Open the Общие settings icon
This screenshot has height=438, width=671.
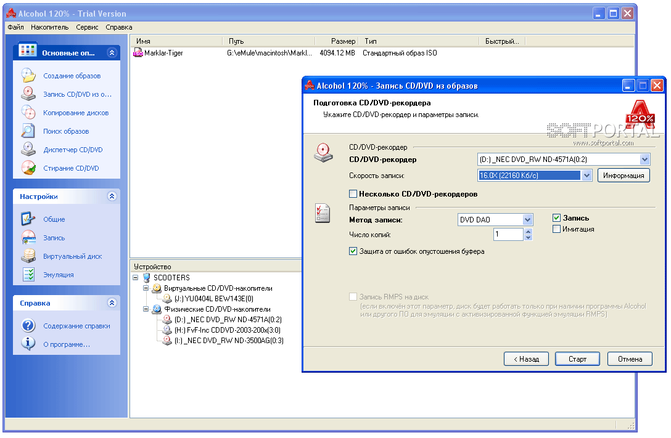[28, 219]
